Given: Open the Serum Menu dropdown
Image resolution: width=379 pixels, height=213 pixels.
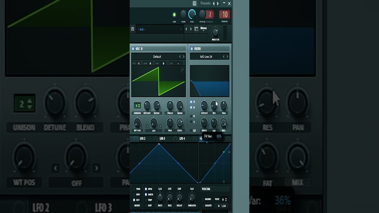Looking at the screenshot, I should (203, 28).
